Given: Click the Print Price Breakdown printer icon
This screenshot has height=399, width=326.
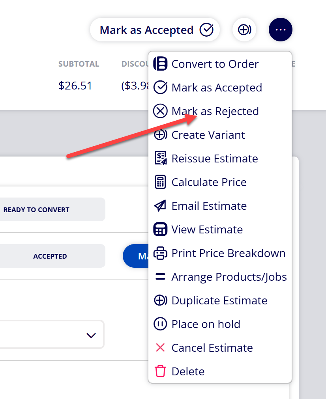Looking at the screenshot, I should 160,253.
